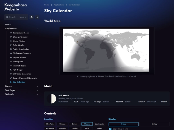Click the Change Checker icon
The height and width of the screenshot is (130, 174).
click(x=11, y=37)
